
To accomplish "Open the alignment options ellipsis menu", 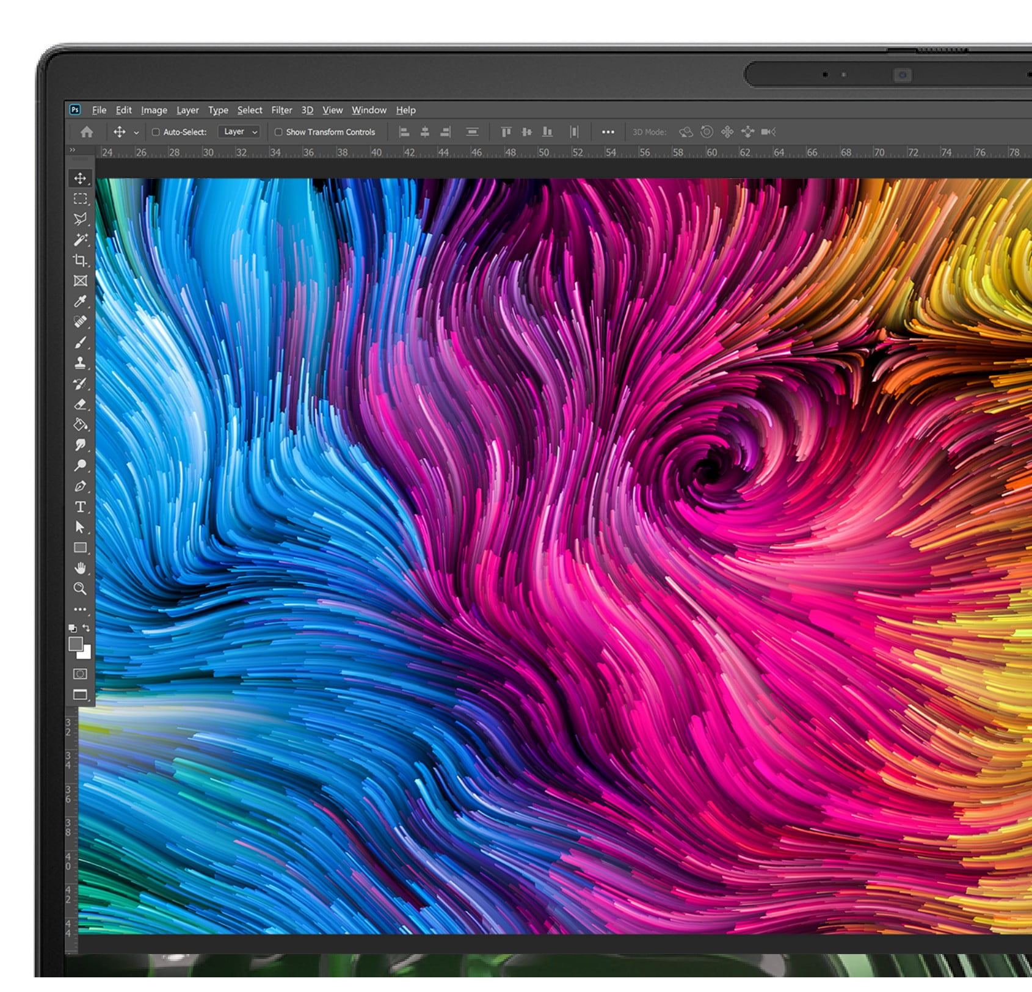I will (608, 132).
